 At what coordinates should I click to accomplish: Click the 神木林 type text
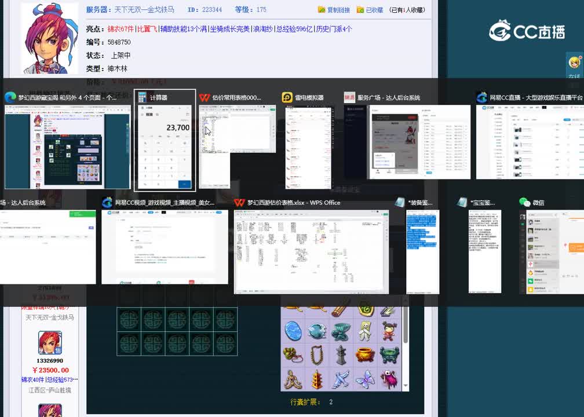[x=117, y=68]
